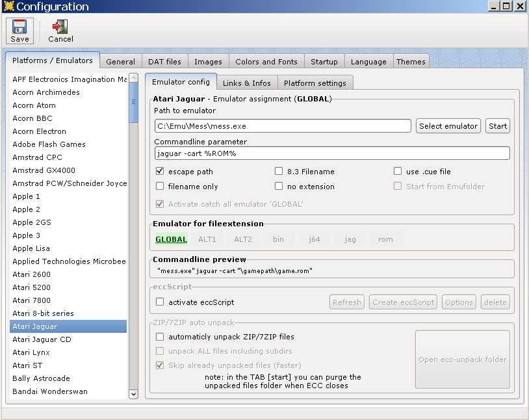Open Links & Infos subtab
Viewport: 529px width, 420px height.
247,83
